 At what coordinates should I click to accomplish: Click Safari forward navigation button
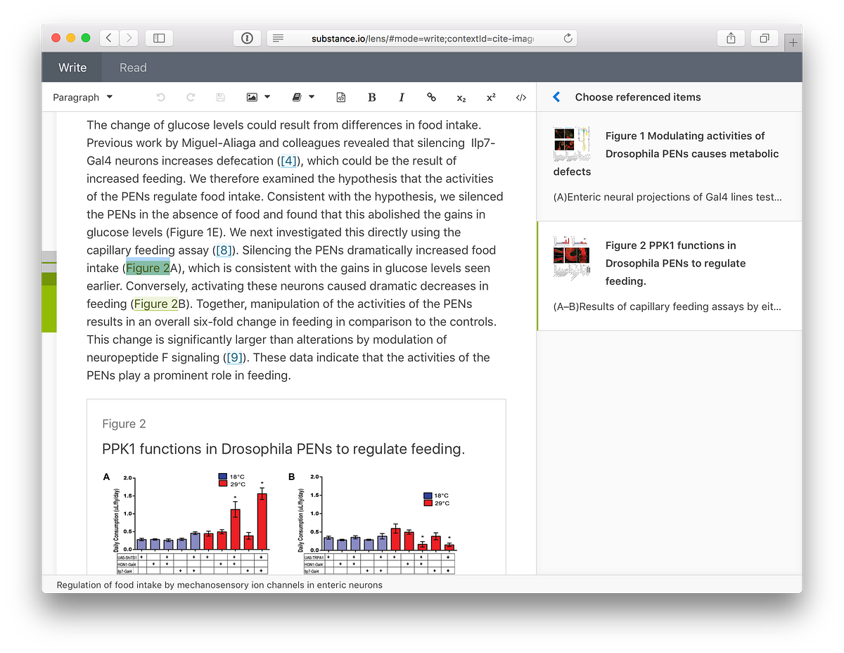point(129,38)
